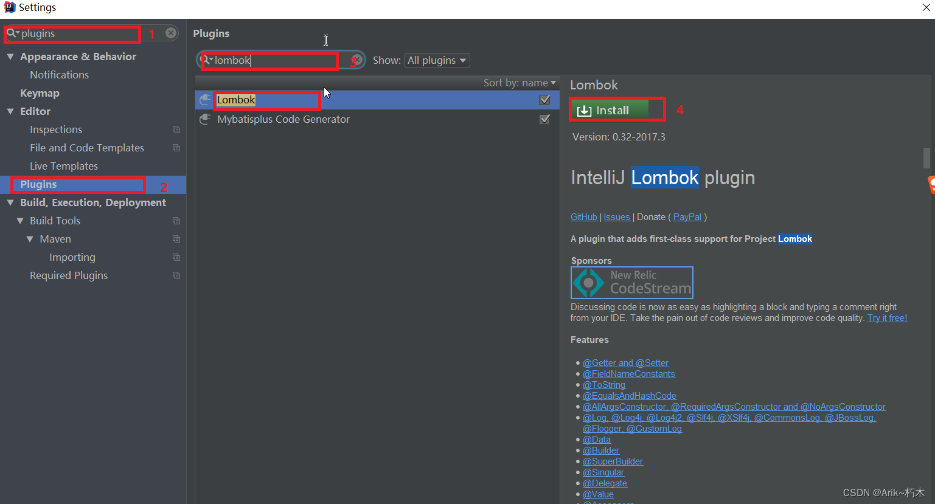Collapse the Appearance & Behavior section

(10, 57)
